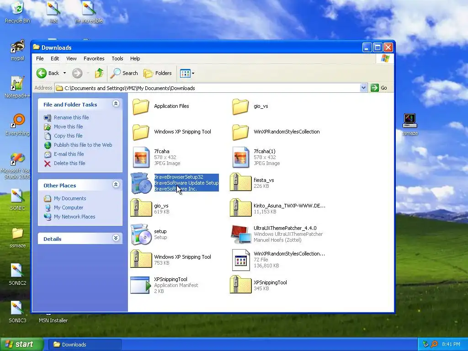The image size is (468, 351).
Task: Go to My Documents in Other Places
Action: click(70, 198)
